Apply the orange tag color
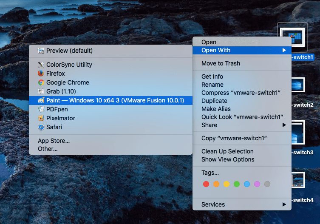Screen dimensions: 320x224 (216, 184)
